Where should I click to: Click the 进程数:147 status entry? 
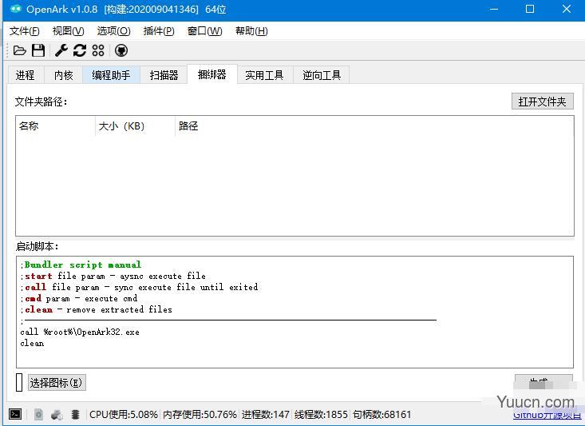(265, 415)
